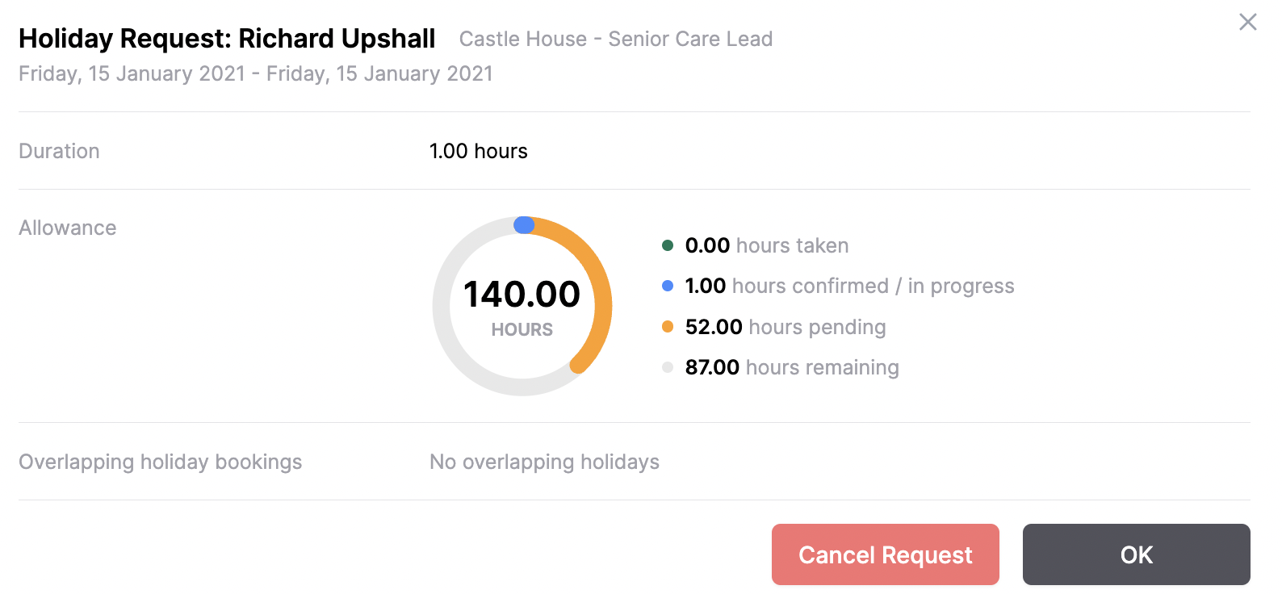The height and width of the screenshot is (594, 1282).
Task: Click the grey hours remaining legend dot
Action: point(667,367)
